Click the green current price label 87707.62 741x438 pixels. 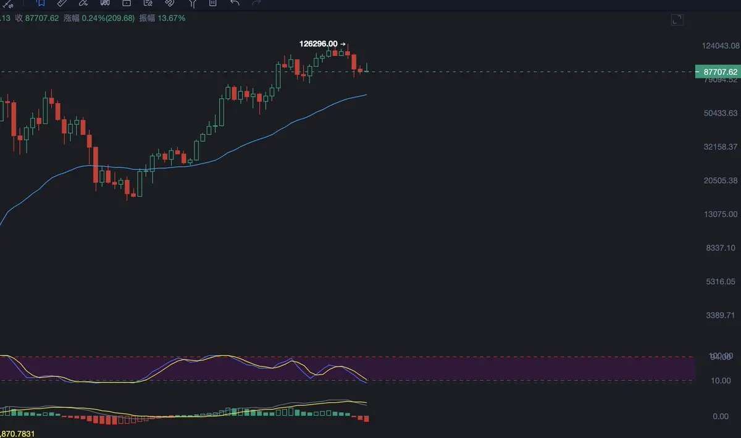717,72
